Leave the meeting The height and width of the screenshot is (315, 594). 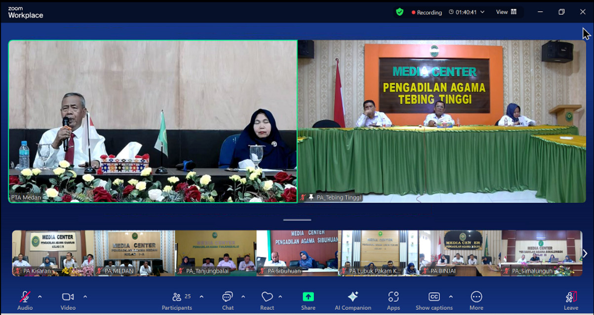click(x=571, y=300)
